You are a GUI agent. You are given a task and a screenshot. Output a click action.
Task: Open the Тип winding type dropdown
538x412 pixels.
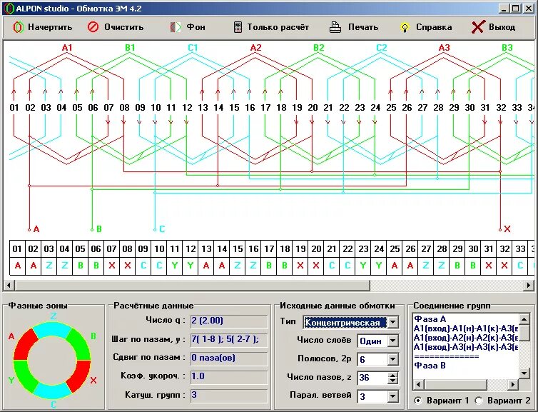[x=393, y=323]
